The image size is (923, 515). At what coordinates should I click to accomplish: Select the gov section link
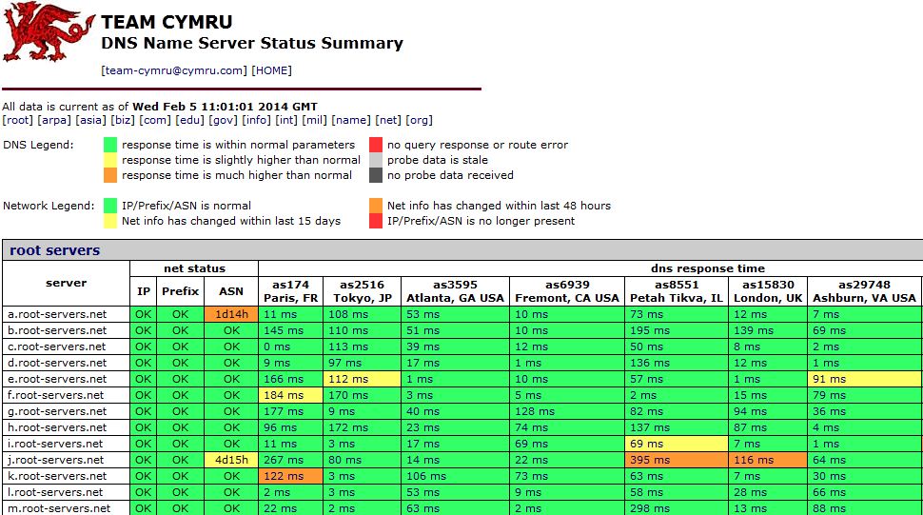click(x=223, y=120)
